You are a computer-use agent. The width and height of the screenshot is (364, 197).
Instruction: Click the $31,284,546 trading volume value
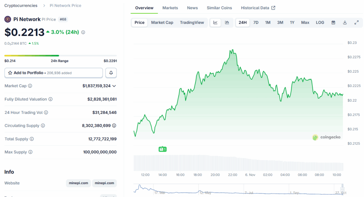105,113
